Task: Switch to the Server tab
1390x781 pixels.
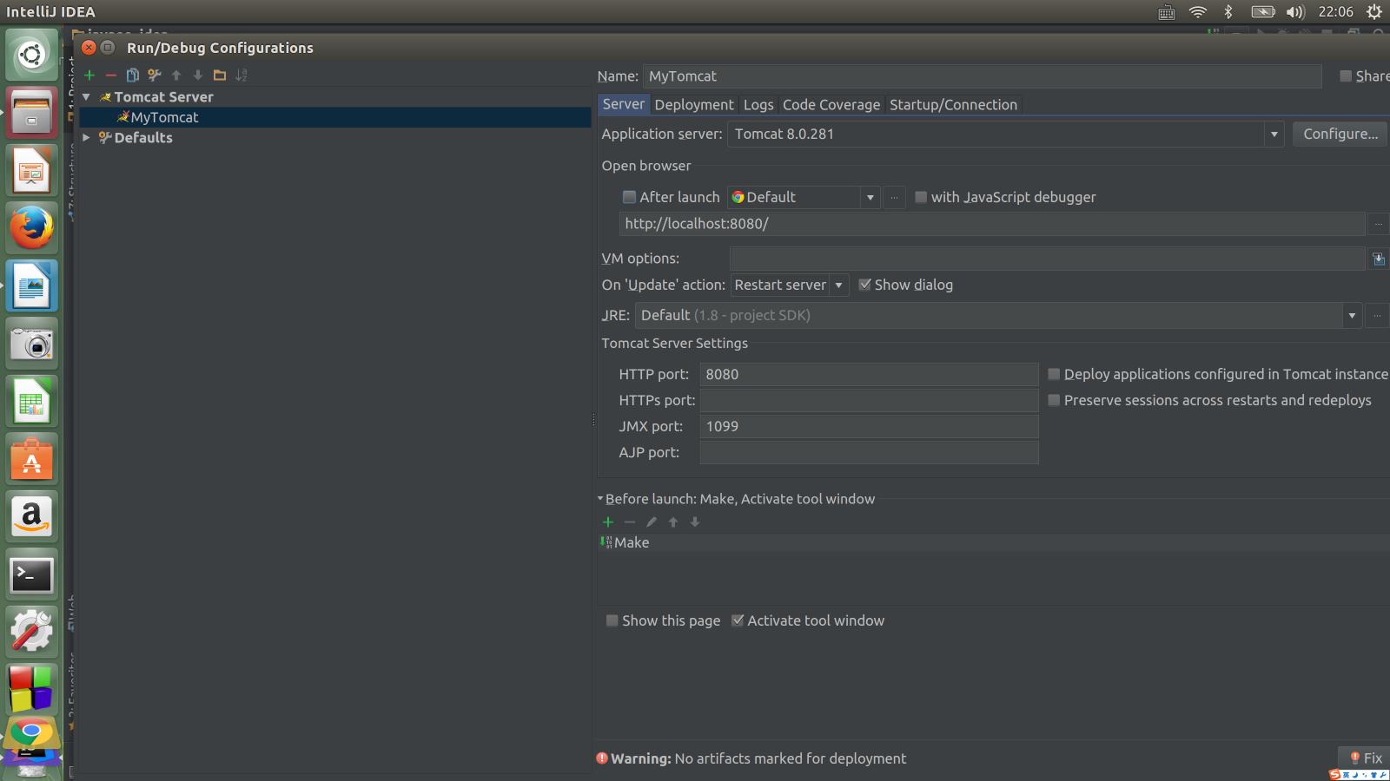Action: [624, 104]
